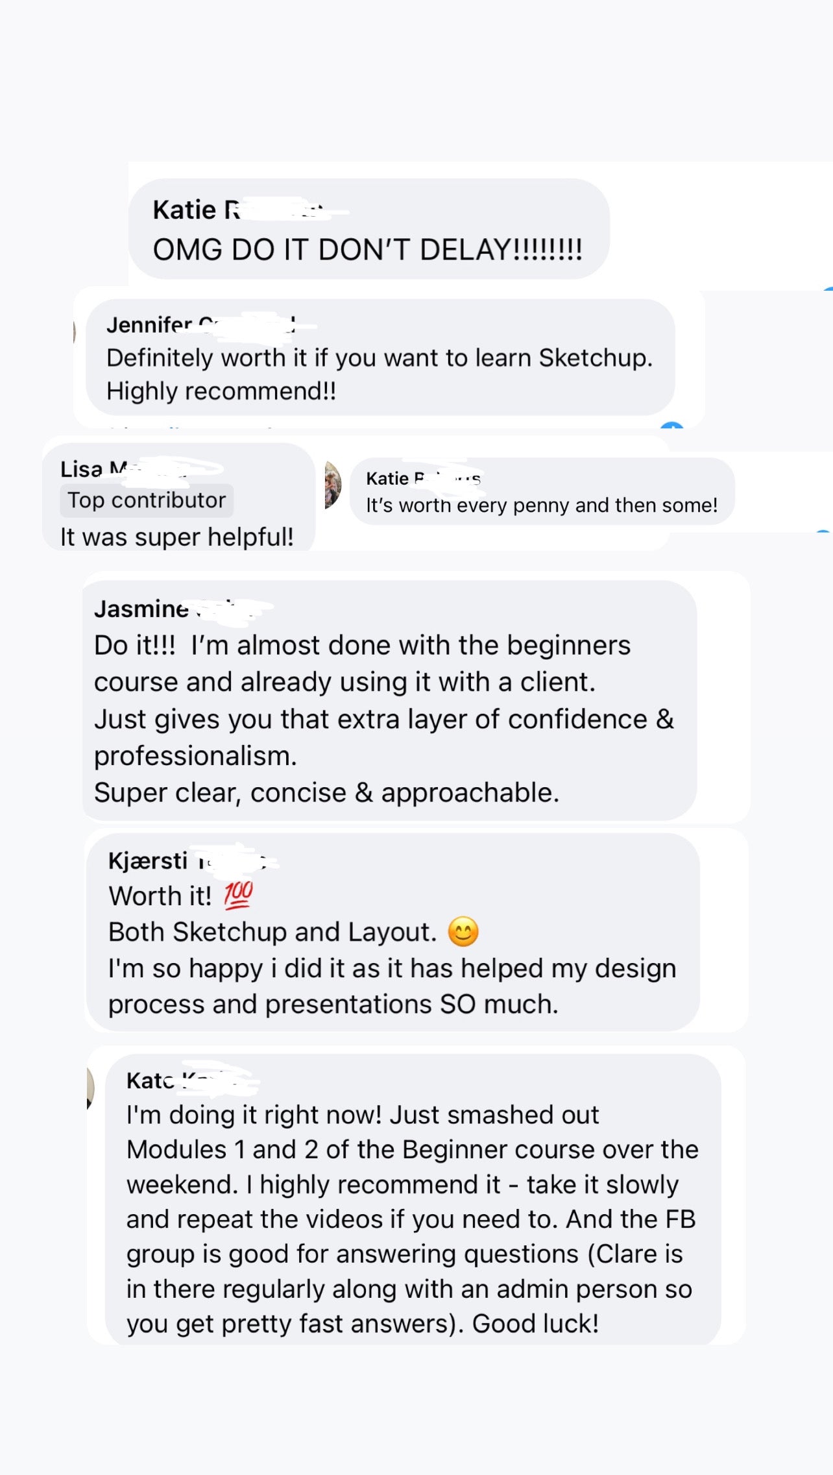Open Kate's name above 'I'm doing it right now'

pos(151,1080)
